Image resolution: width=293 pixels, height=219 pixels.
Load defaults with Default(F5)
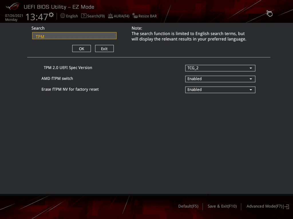(188, 206)
